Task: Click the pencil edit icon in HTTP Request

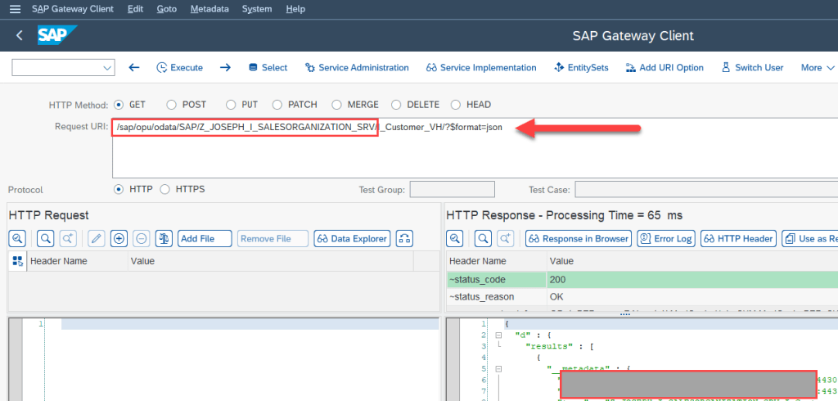Action: click(x=97, y=238)
